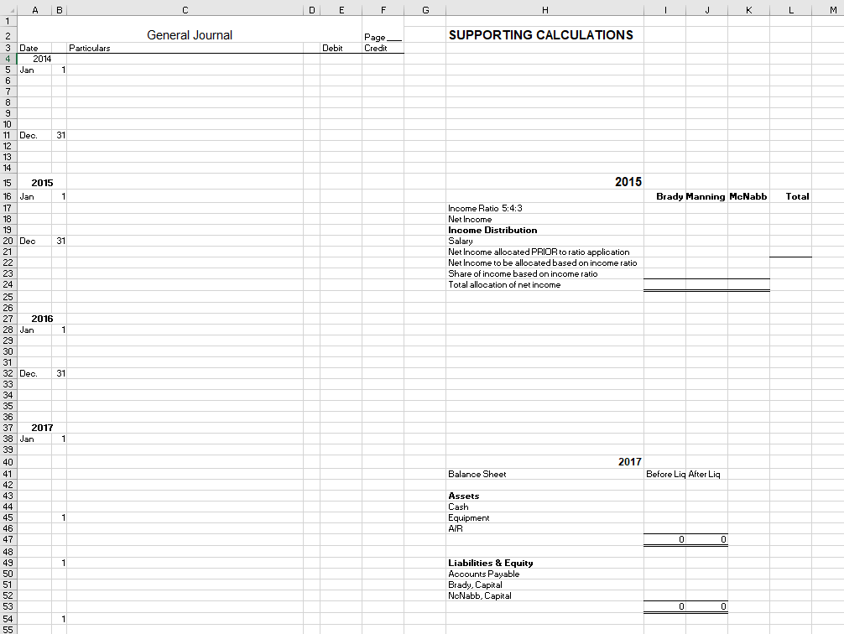Screen dimensions: 844x634
Task: Click the Total column heading cell
Action: (x=790, y=196)
